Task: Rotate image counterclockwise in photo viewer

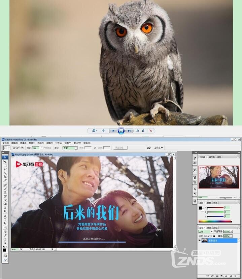Action: point(137,131)
